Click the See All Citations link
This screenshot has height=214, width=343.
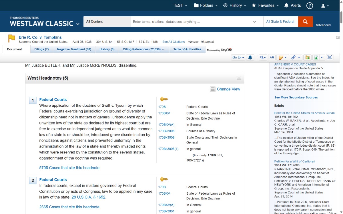(x=174, y=42)
